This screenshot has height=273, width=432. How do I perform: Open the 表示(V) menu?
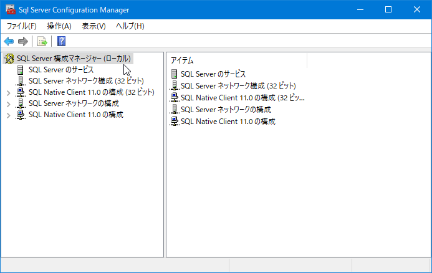(94, 26)
